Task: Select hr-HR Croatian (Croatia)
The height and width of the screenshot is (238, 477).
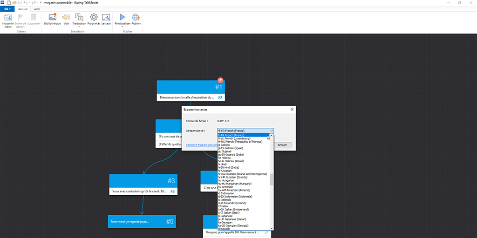Action: [243, 177]
